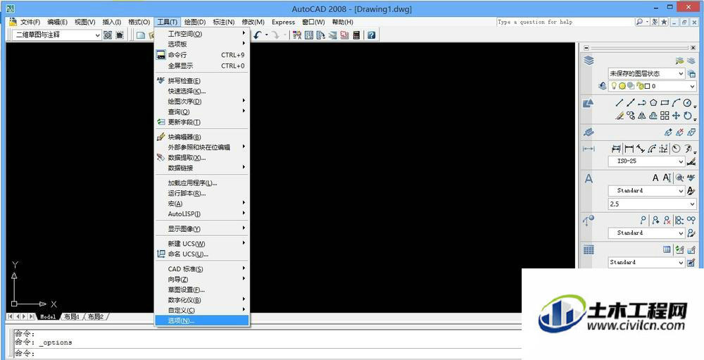Image resolution: width=704 pixels, height=360 pixels.
Task: Select the Single Line Text tool
Action: click(x=667, y=178)
